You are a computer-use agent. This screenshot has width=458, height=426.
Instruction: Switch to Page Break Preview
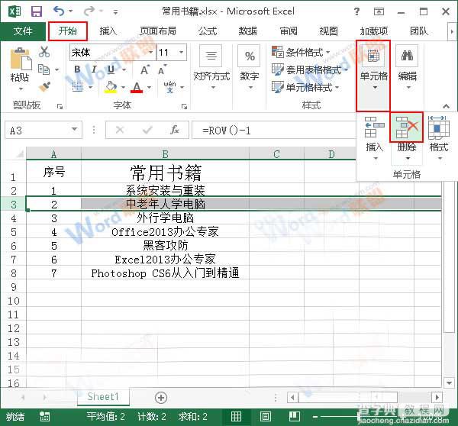[x=295, y=416]
